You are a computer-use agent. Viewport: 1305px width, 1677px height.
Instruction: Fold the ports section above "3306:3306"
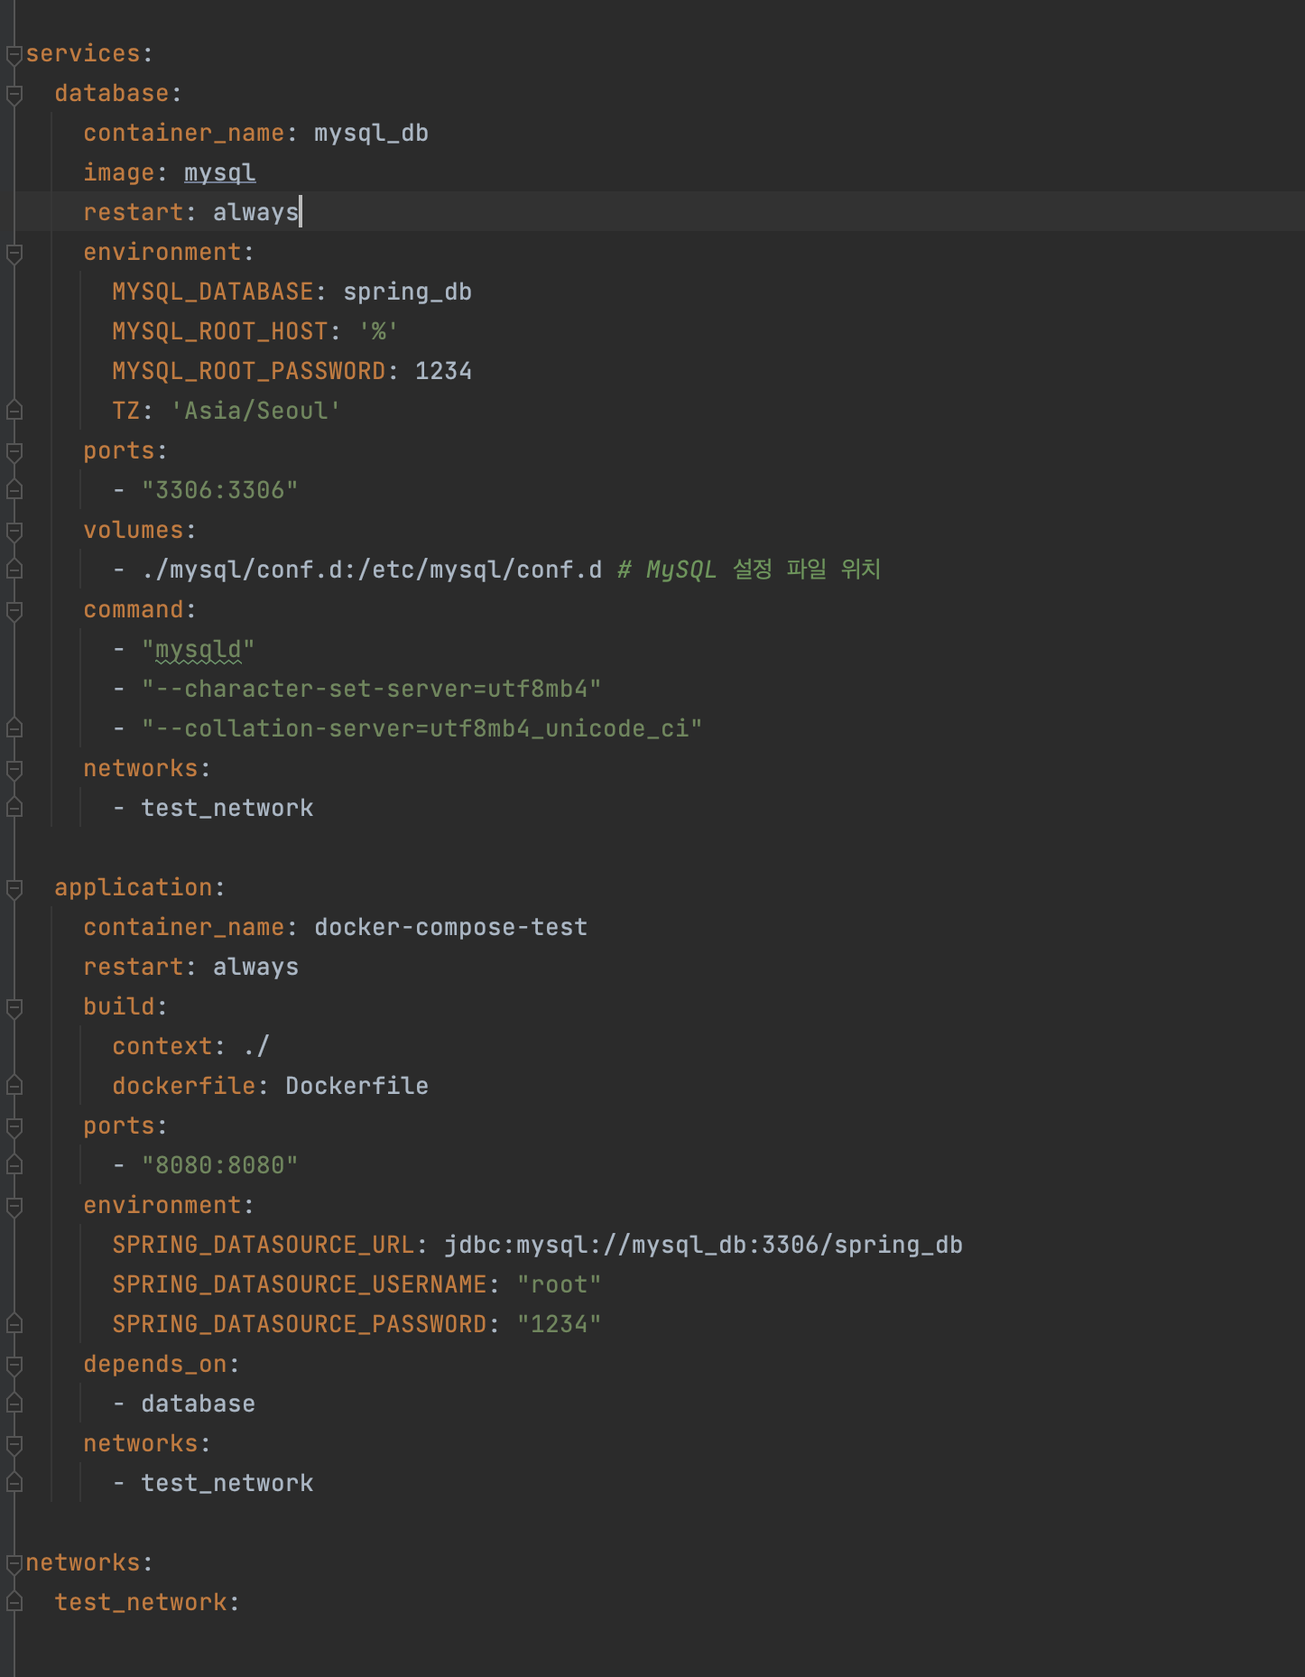[x=14, y=451]
